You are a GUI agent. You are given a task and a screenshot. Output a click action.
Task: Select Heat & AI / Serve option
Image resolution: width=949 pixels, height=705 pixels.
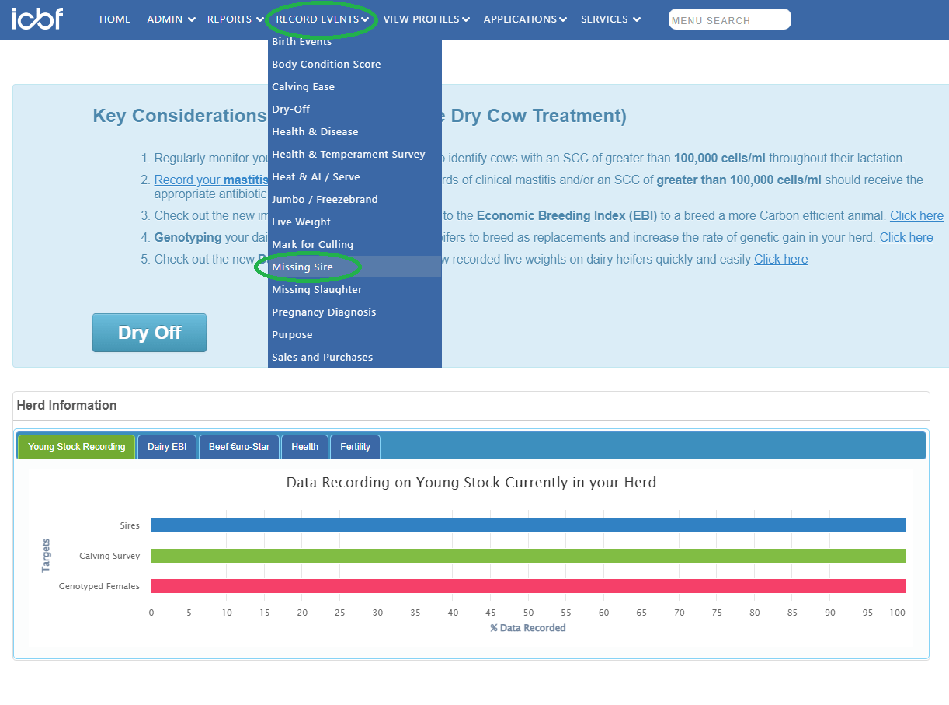[316, 177]
